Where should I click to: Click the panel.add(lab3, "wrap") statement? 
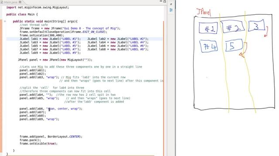[x=39, y=77]
